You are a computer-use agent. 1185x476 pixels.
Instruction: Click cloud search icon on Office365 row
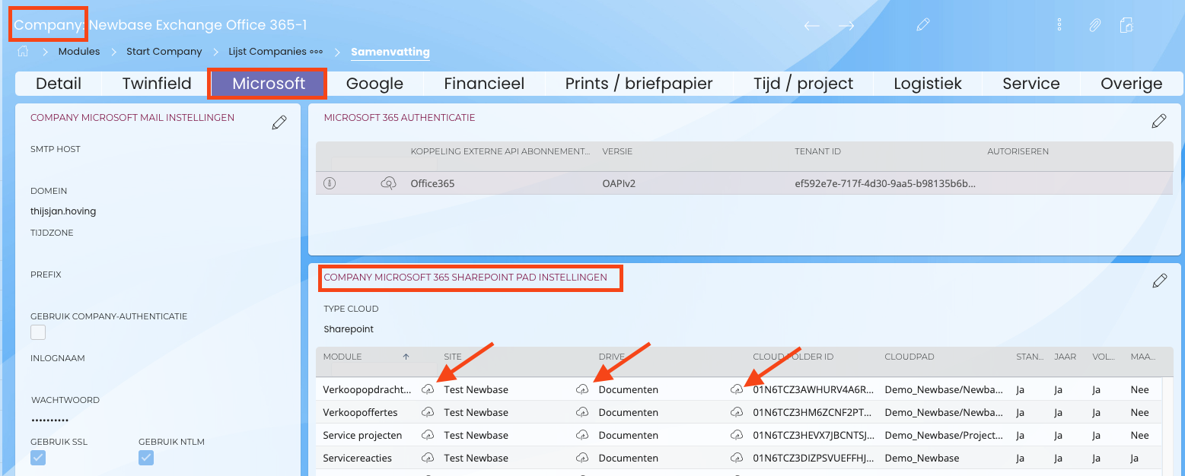388,183
